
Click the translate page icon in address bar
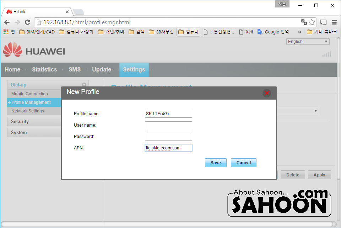click(x=304, y=22)
